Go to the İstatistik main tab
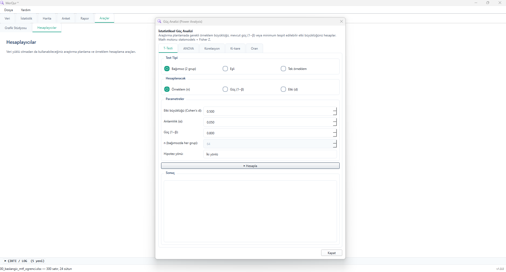 [x=26, y=18]
